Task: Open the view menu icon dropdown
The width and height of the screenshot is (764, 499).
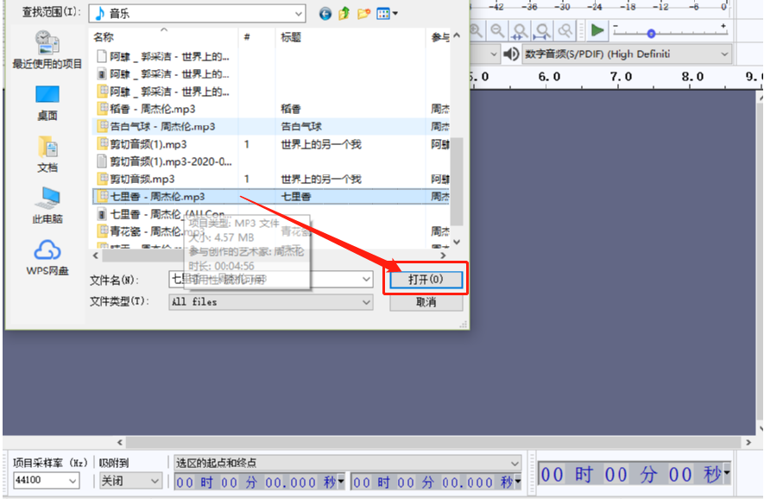Action: point(387,14)
